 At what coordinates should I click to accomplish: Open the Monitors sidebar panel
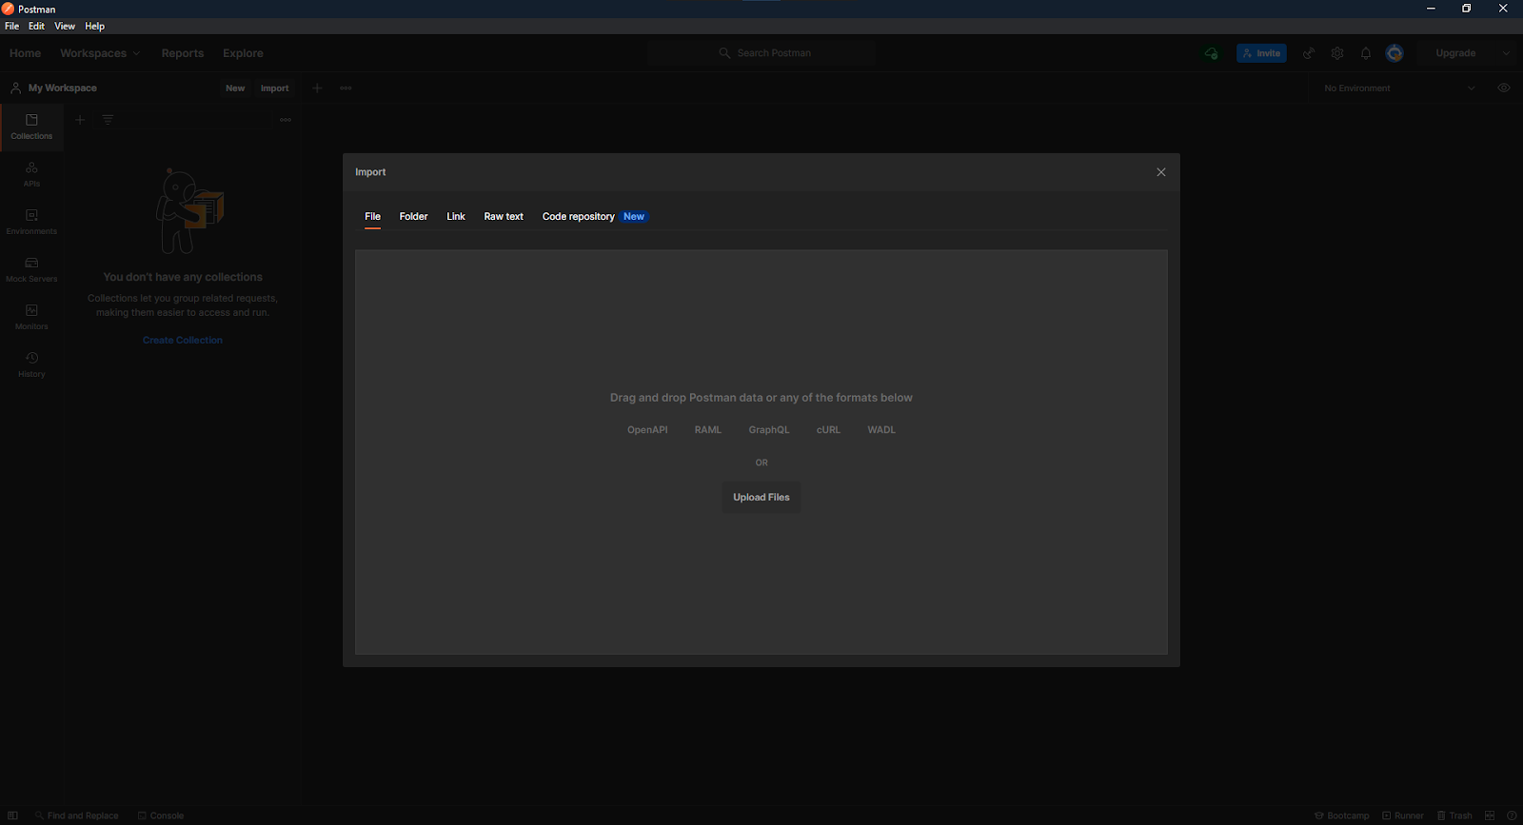click(31, 318)
